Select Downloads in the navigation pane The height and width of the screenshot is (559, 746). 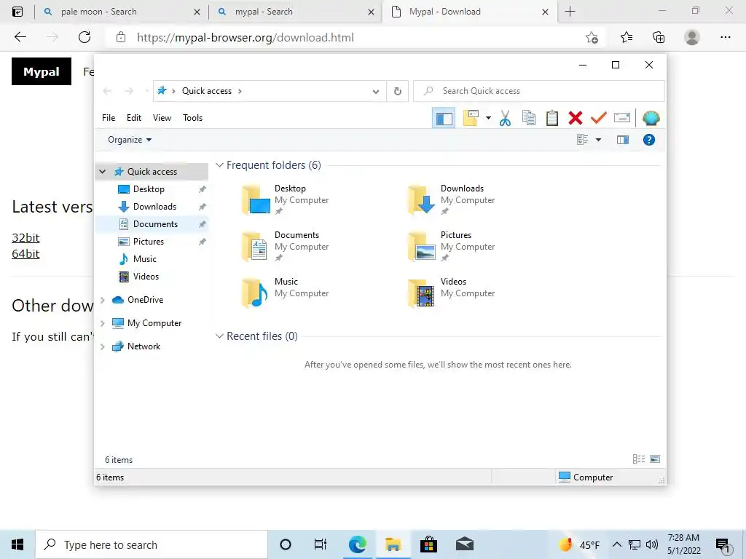(x=154, y=207)
